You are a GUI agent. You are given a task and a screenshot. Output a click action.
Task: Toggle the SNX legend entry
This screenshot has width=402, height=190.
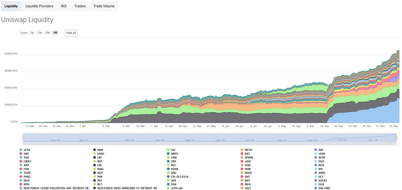pos(24,153)
